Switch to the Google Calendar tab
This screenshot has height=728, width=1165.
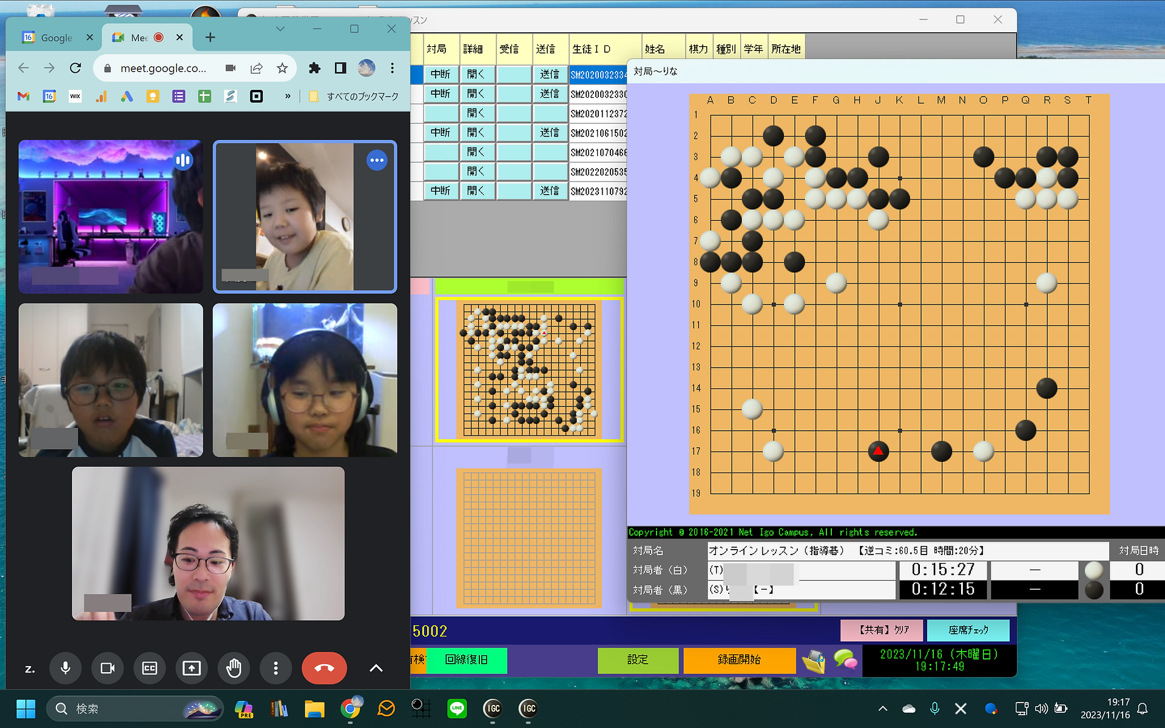click(55, 38)
